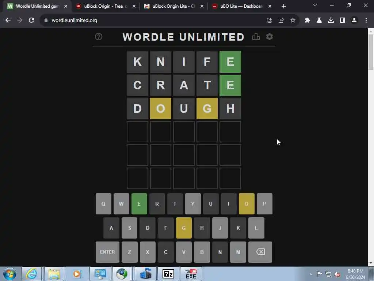This screenshot has width=374, height=281.
Task: Click the muted volume tray icon
Action: click(337, 274)
